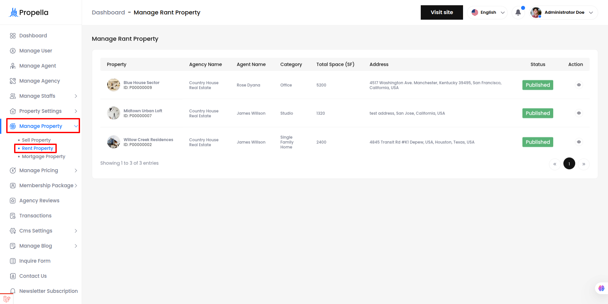608x304 pixels.
Task: Click the Administrator Doe avatar
Action: click(x=536, y=12)
